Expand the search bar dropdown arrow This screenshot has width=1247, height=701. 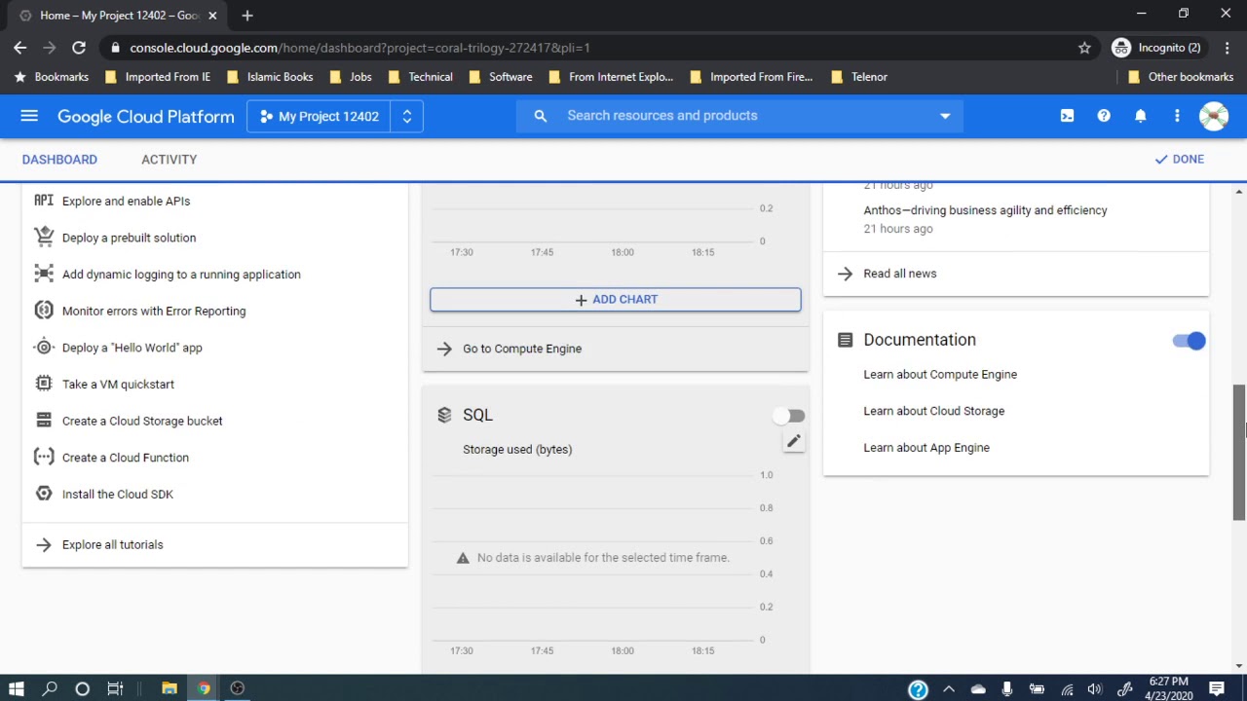tap(944, 116)
